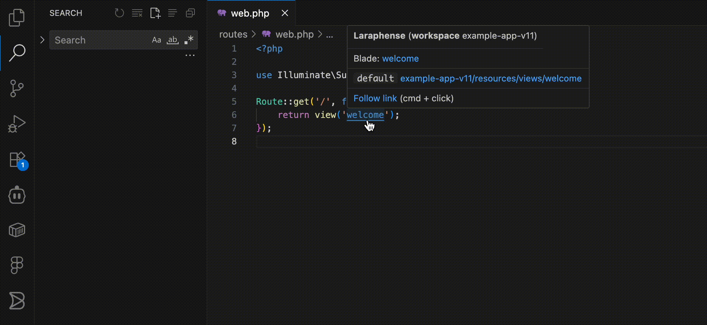The image size is (707, 325).
Task: Click line number 5 in gutter
Action: pos(234,101)
